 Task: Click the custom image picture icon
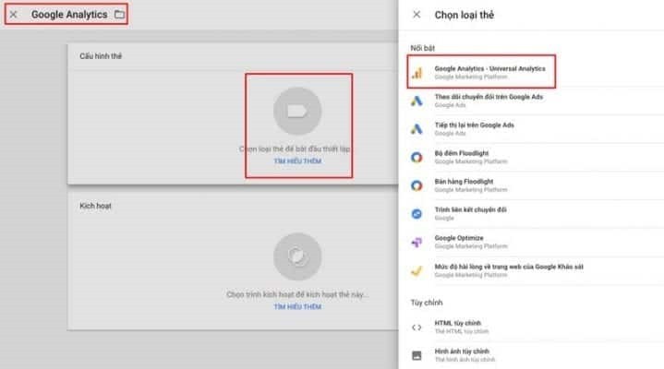[x=417, y=355]
